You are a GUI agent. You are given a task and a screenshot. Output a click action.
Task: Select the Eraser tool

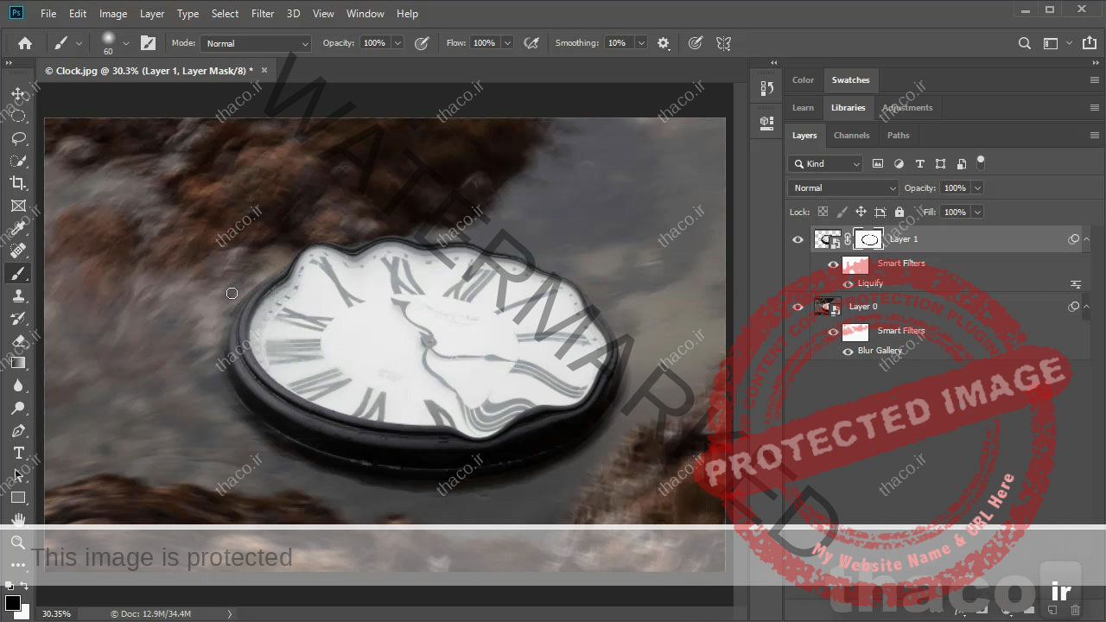(18, 340)
